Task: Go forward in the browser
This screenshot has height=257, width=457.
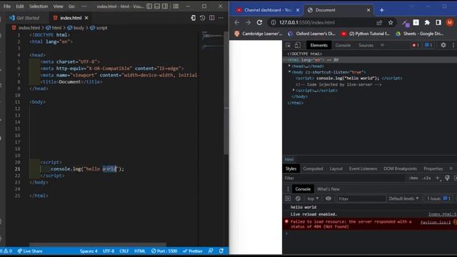Action: click(248, 22)
